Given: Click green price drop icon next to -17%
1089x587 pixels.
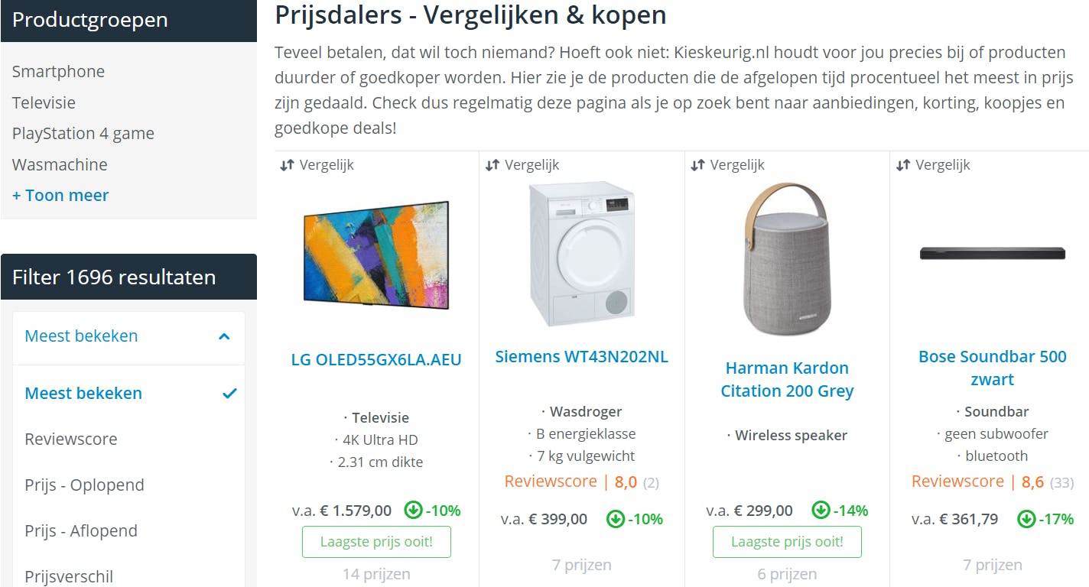Looking at the screenshot, I should pyautogui.click(x=1026, y=520).
